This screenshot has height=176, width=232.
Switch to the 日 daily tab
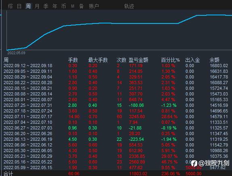pos(19,6)
